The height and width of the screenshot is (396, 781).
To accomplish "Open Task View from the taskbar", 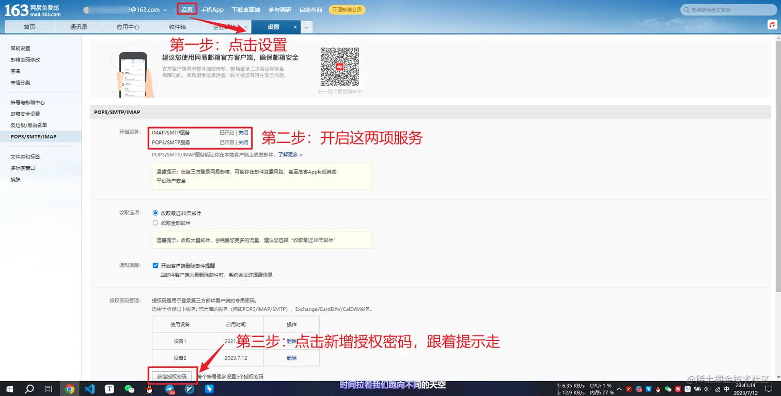I will (x=48, y=390).
